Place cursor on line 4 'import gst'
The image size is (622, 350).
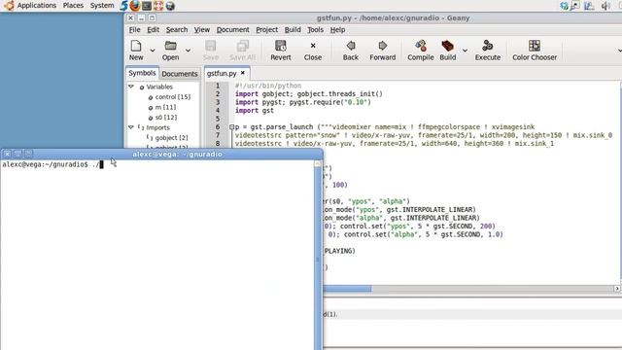(255, 111)
